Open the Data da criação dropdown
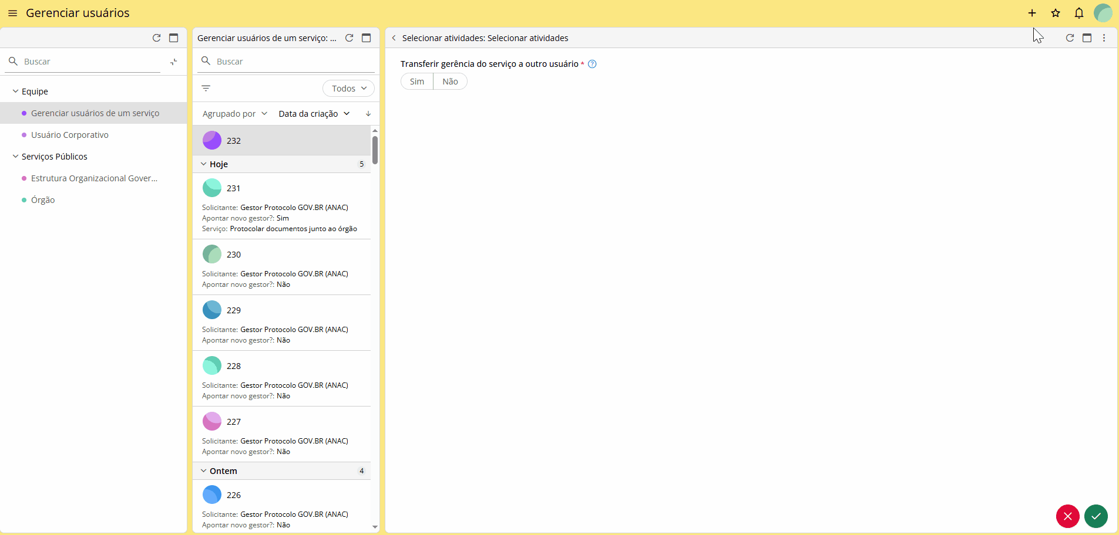The width and height of the screenshot is (1119, 535). point(314,114)
